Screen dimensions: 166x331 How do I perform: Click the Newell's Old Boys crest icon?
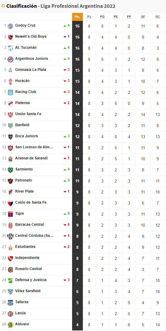pyautogui.click(x=10, y=37)
